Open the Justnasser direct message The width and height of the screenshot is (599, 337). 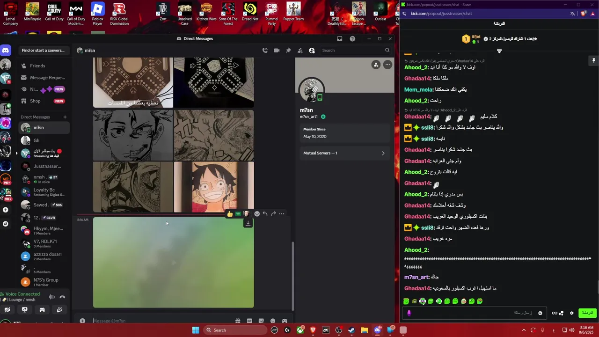(44, 166)
